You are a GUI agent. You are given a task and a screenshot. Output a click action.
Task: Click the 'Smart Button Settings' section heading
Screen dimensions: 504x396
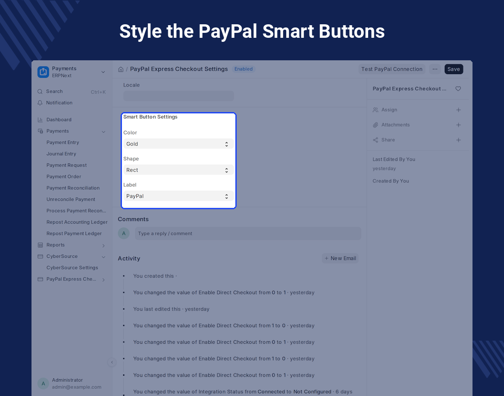point(150,117)
